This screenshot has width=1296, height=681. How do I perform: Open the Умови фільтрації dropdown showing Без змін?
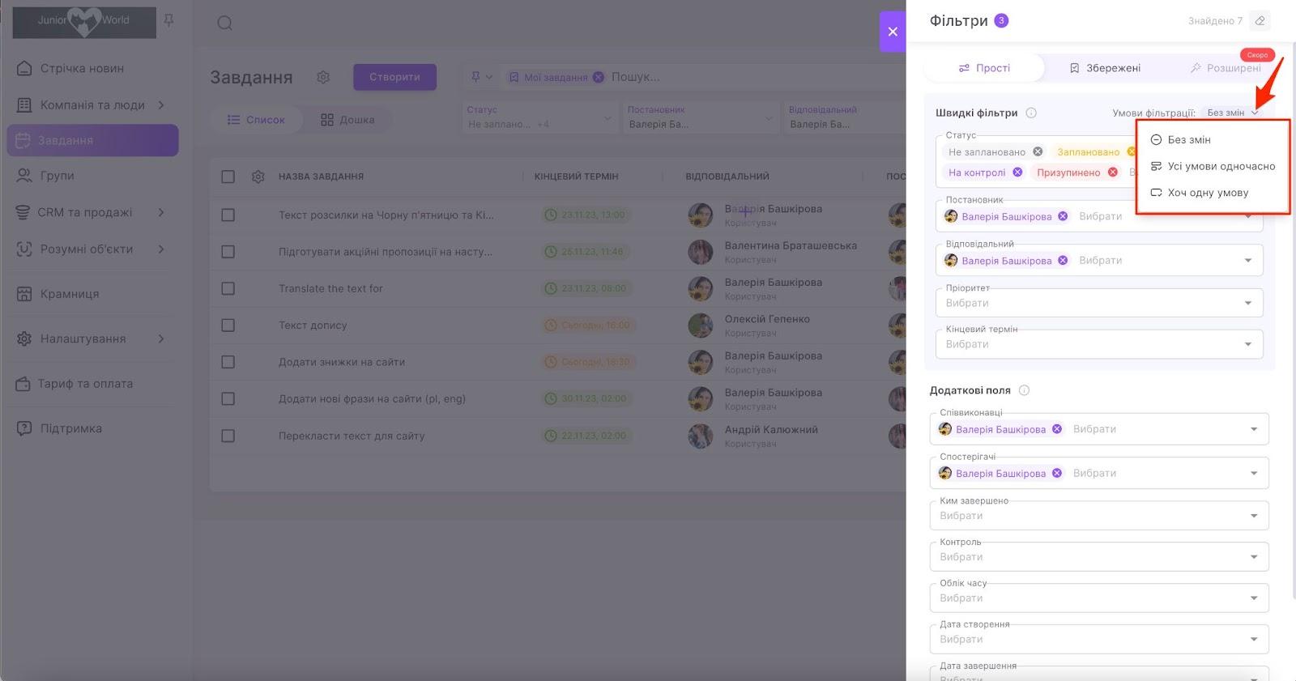tap(1233, 113)
